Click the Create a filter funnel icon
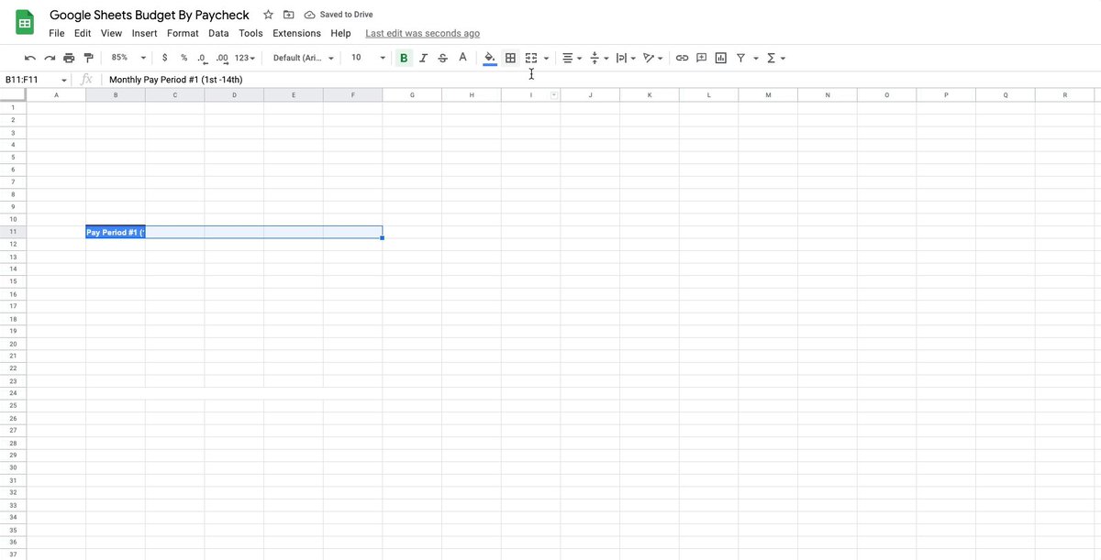 click(x=740, y=58)
